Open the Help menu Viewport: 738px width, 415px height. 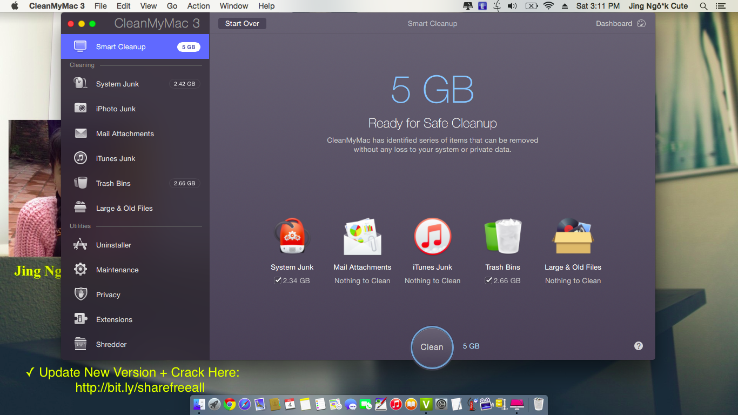click(266, 6)
